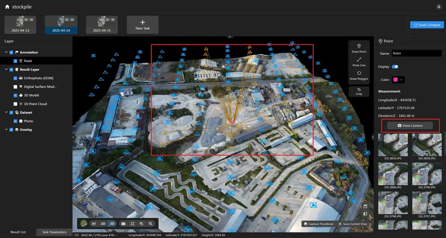Viewport: 446px width, 238px height.
Task: Switch to 2D view mode
Action: point(103,224)
